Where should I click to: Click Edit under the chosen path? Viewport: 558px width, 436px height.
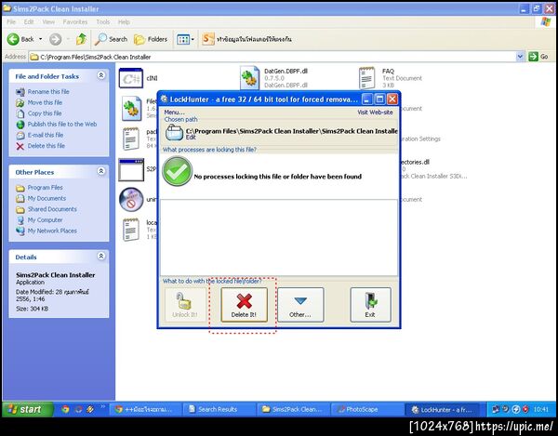click(x=191, y=138)
